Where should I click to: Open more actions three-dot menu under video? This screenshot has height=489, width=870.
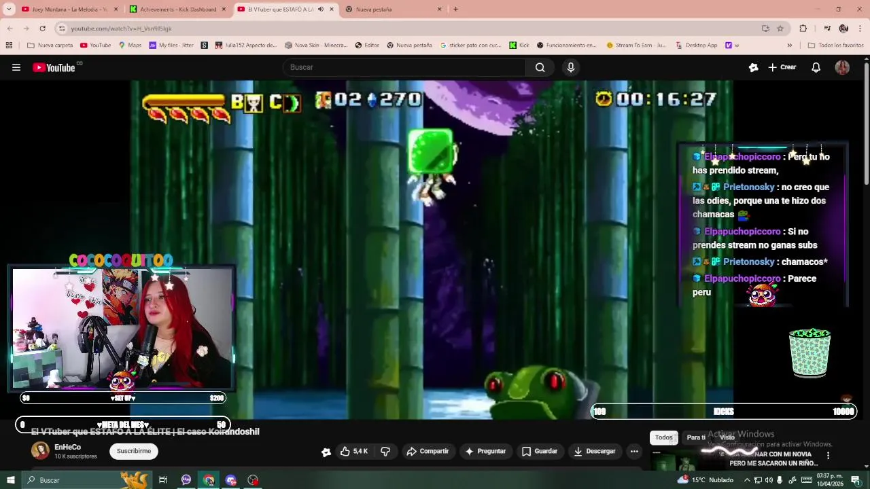point(634,451)
